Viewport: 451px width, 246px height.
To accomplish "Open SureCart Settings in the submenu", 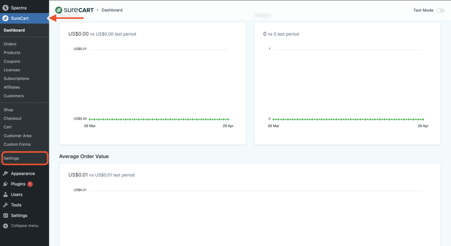I will pos(11,158).
